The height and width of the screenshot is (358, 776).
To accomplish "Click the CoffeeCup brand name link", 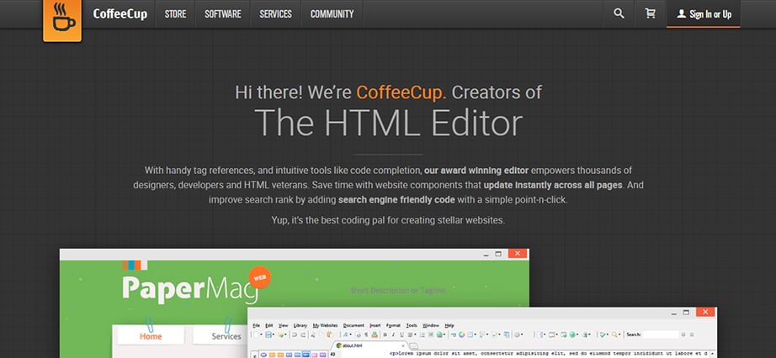I will pos(120,14).
